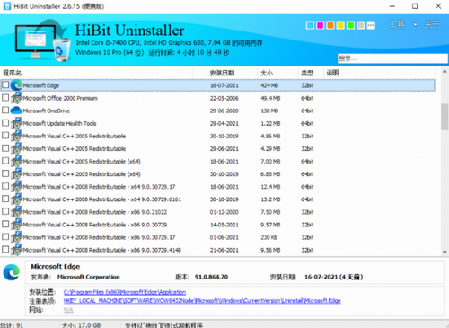
Task: Select Visual C++ 2008 x86 9.0.30729.17 row name
Action: click(x=99, y=237)
